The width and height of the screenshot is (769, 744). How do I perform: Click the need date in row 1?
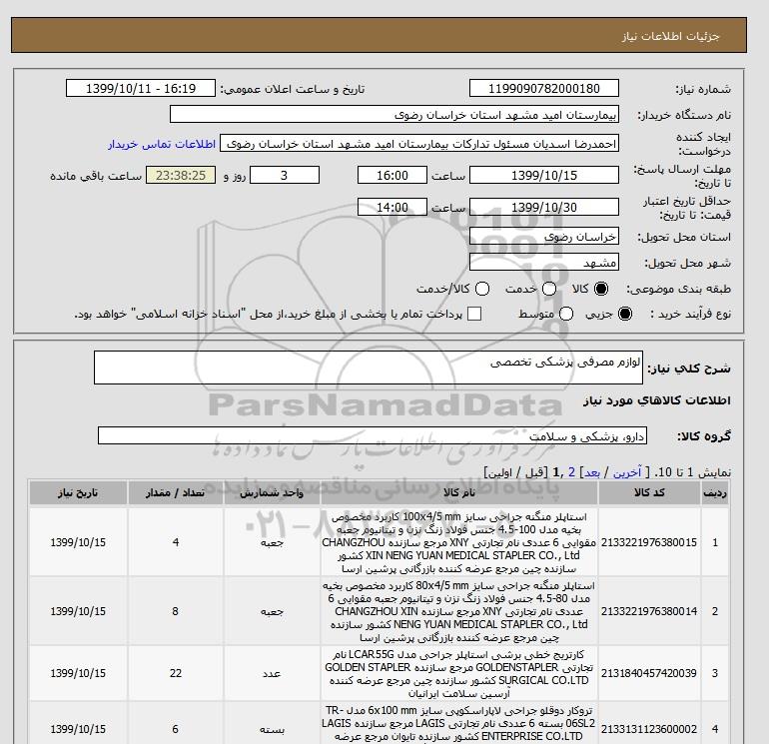point(78,542)
